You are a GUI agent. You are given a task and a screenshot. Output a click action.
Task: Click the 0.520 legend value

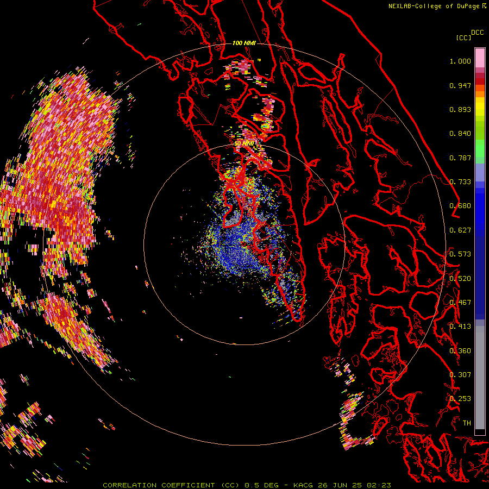(460, 279)
